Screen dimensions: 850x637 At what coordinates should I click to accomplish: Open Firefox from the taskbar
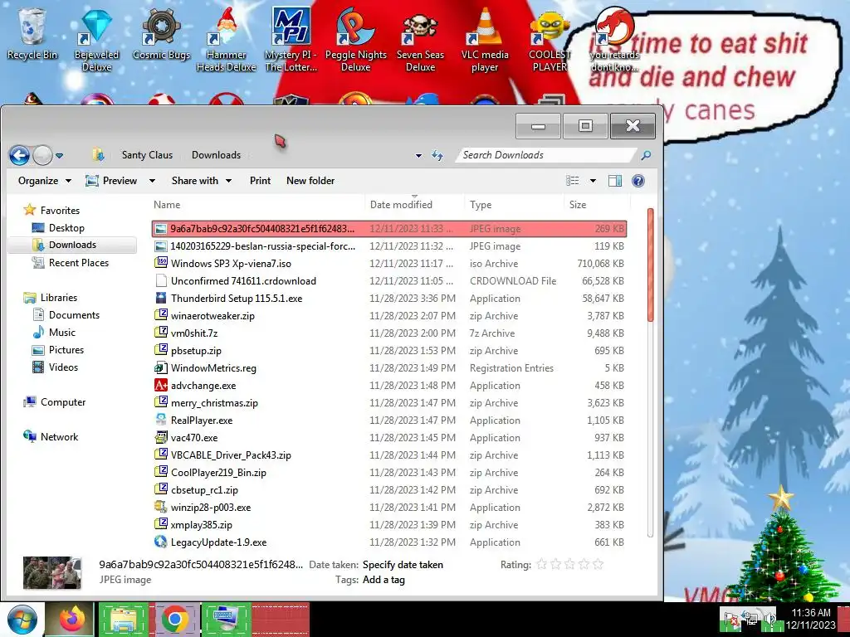coord(72,619)
